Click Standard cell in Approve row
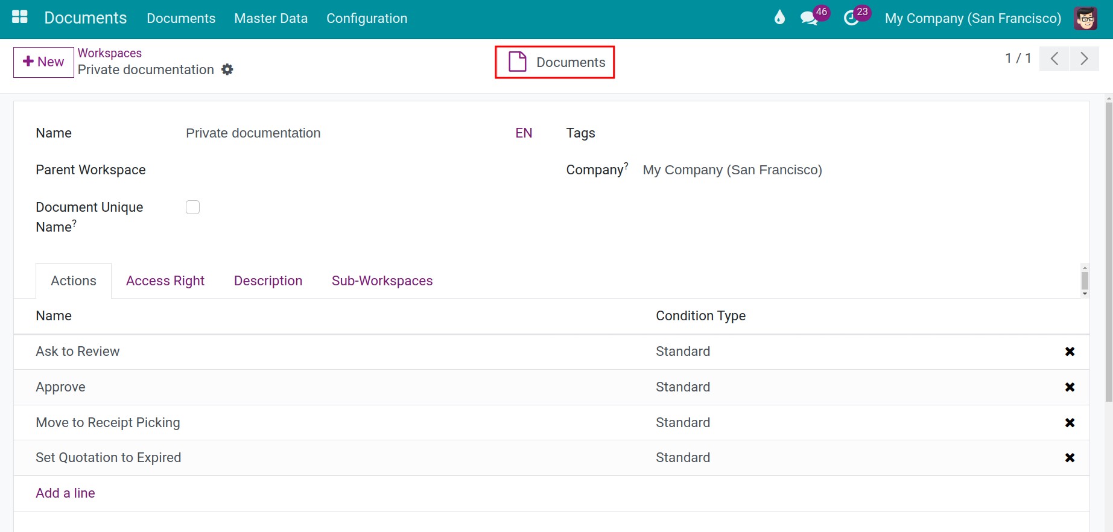1113x532 pixels. [x=683, y=387]
